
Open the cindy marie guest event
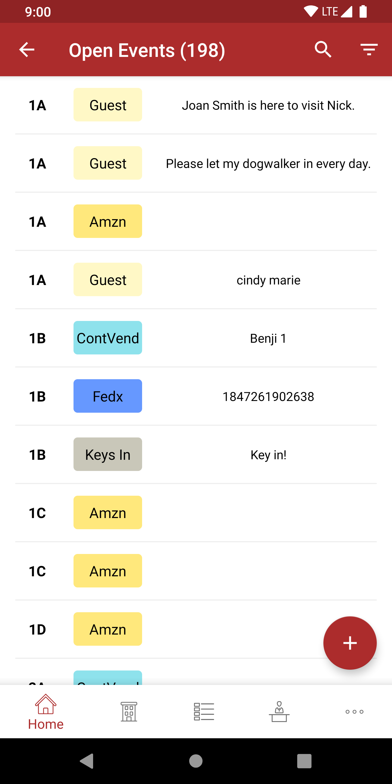point(268,280)
